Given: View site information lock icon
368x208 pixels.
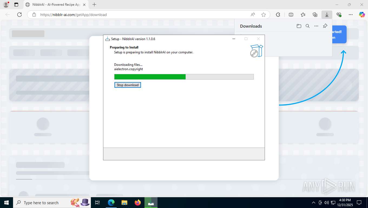Looking at the screenshot, I should pyautogui.click(x=34, y=15).
